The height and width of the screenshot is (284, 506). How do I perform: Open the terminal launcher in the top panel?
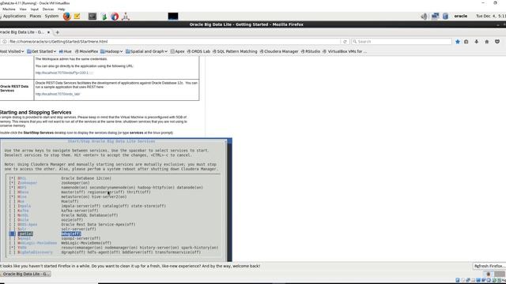coord(93,16)
